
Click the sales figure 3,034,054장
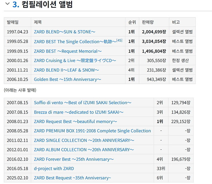pos(154,41)
